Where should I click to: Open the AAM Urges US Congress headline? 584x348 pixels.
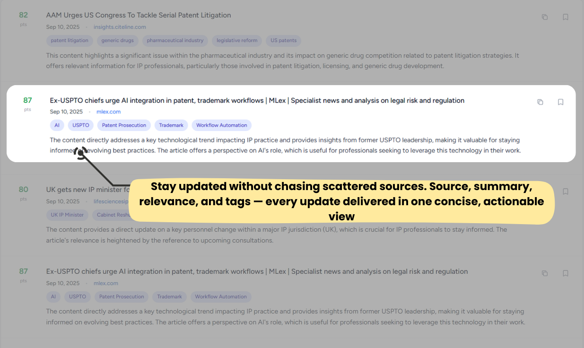139,15
